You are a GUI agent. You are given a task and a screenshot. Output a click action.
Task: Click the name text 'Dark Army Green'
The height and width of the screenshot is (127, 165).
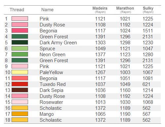coord(58,43)
